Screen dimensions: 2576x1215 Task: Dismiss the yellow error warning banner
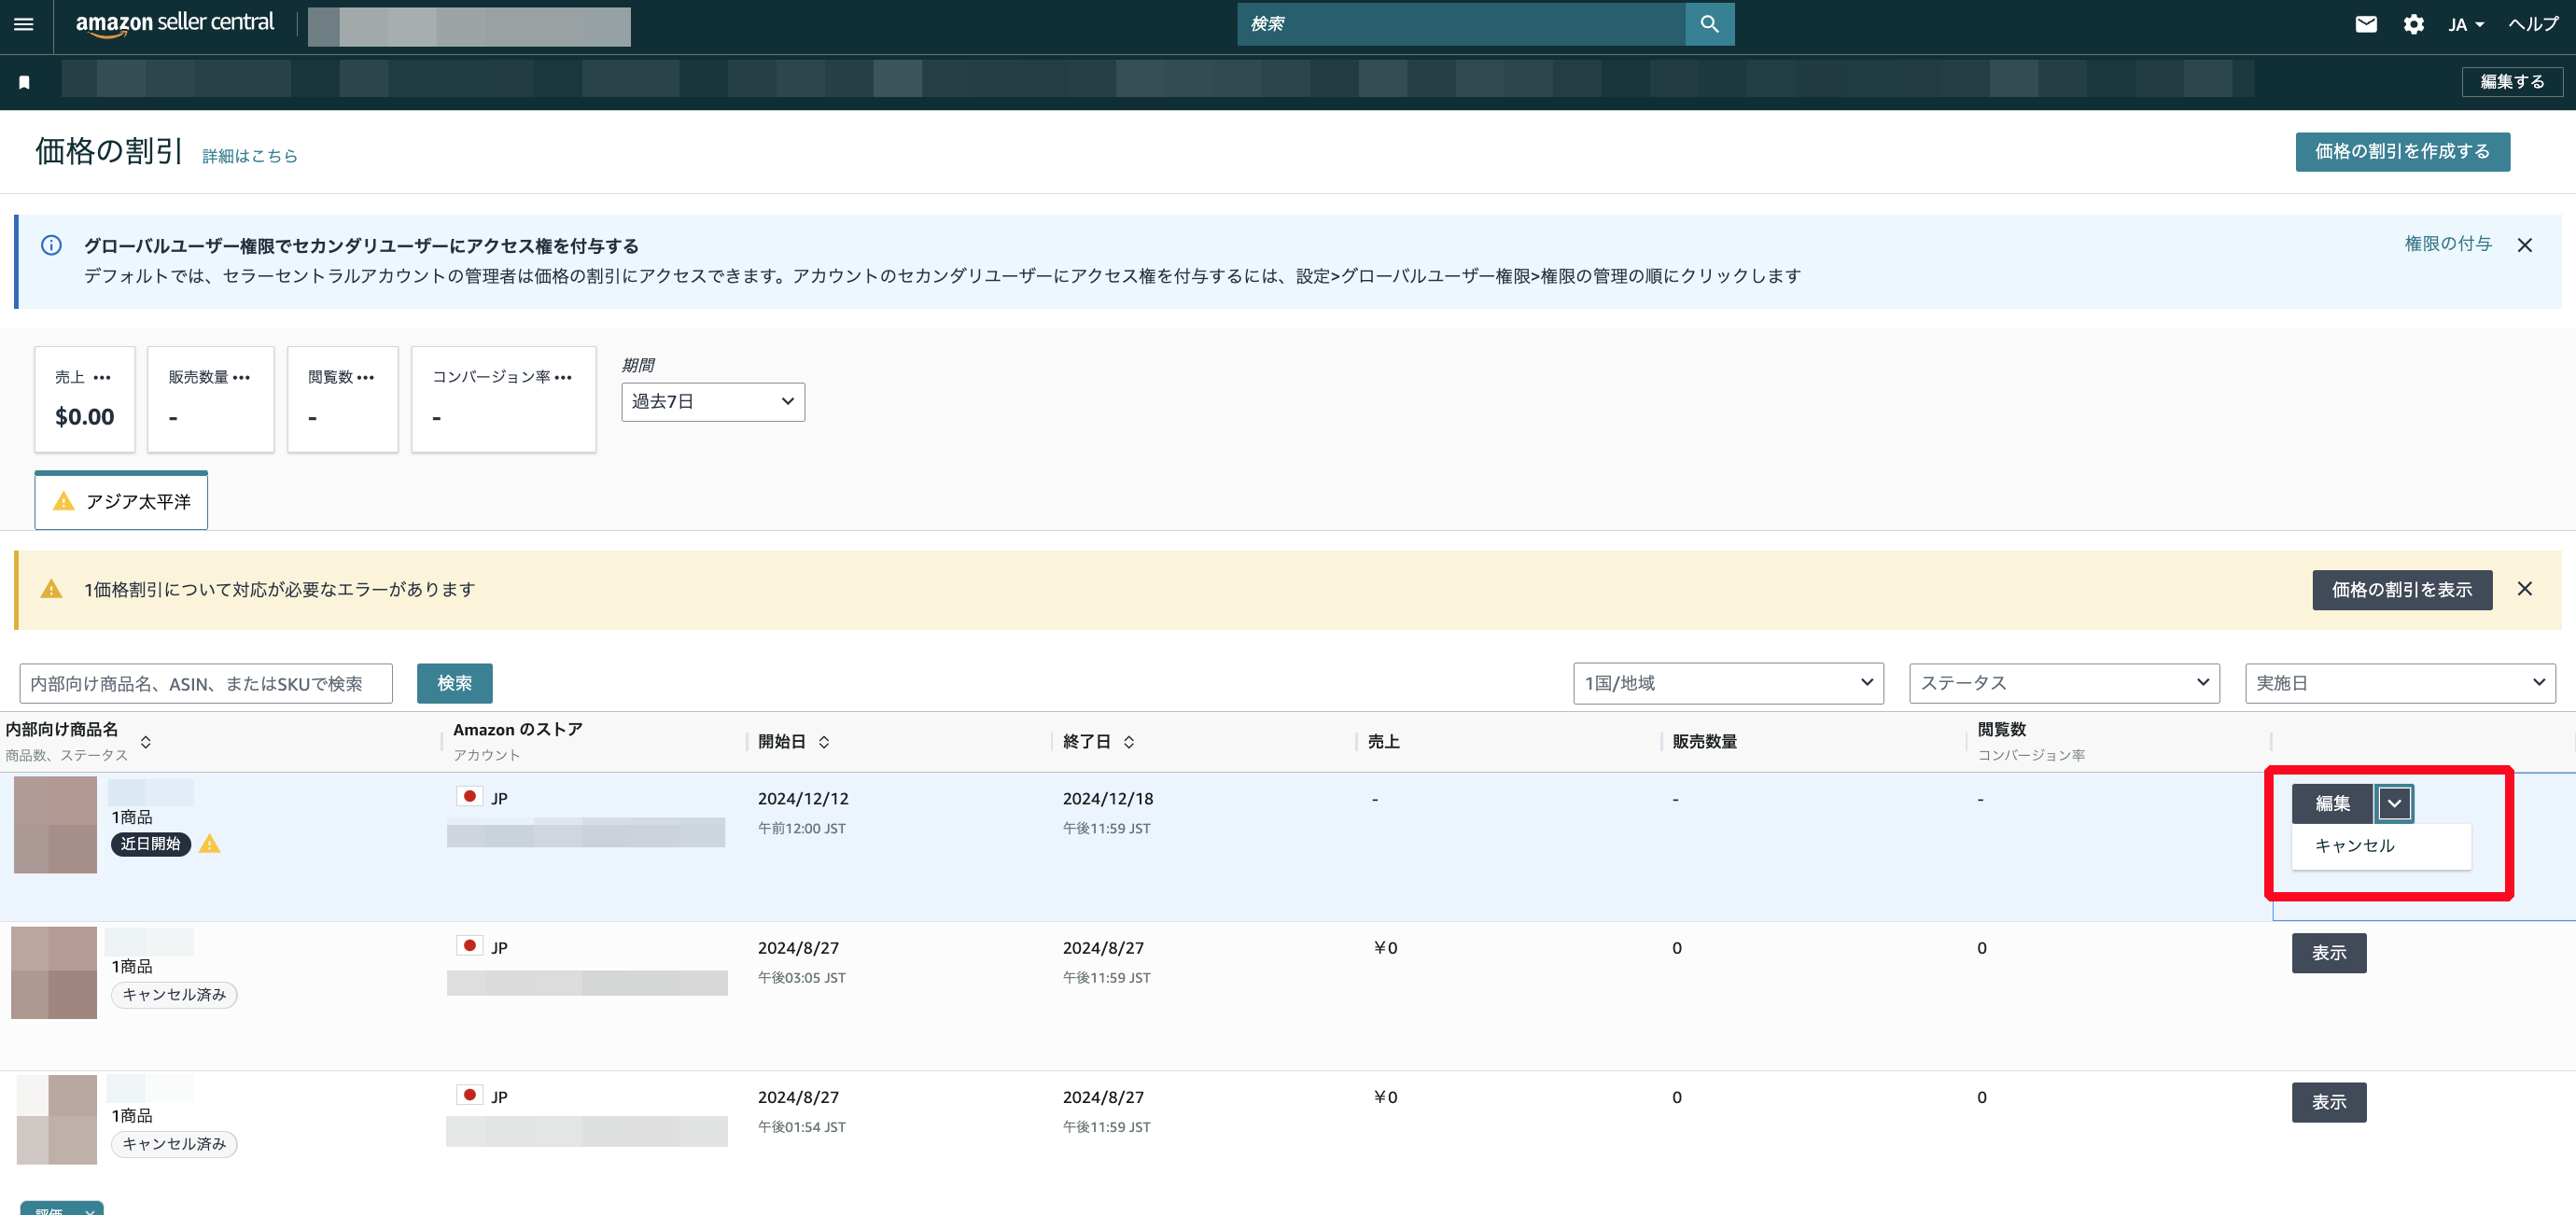(2524, 589)
